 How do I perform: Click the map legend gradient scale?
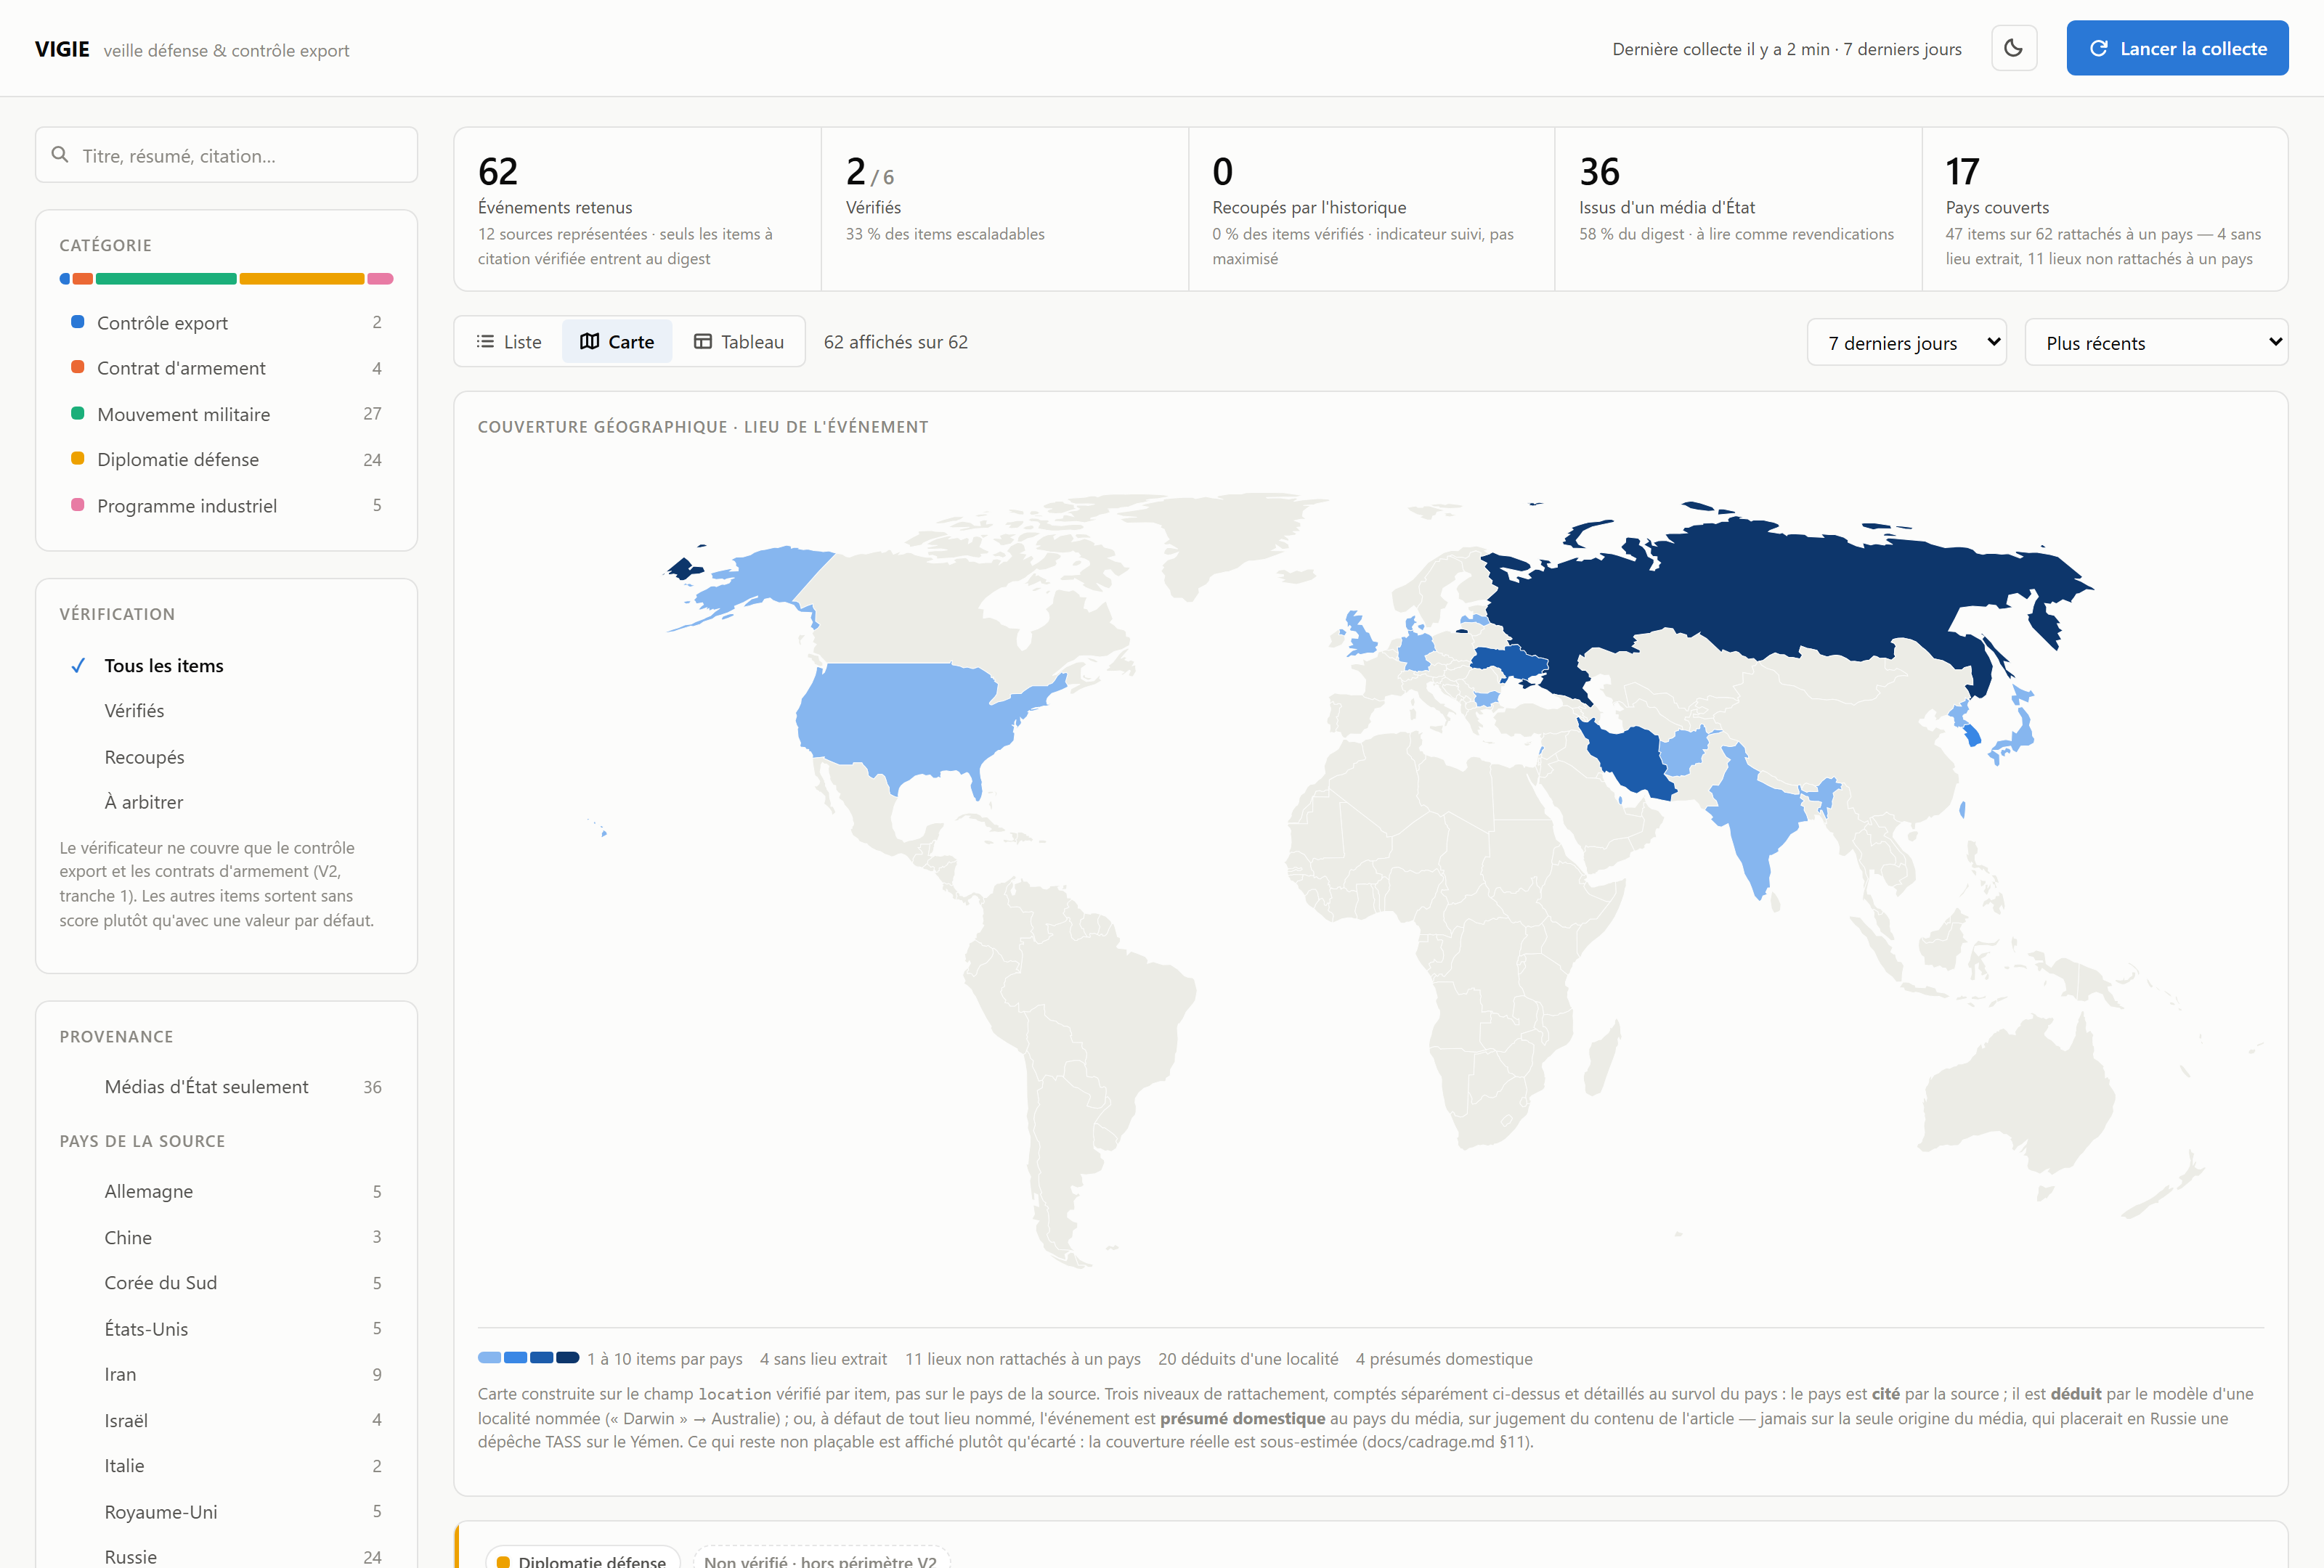528,1357
